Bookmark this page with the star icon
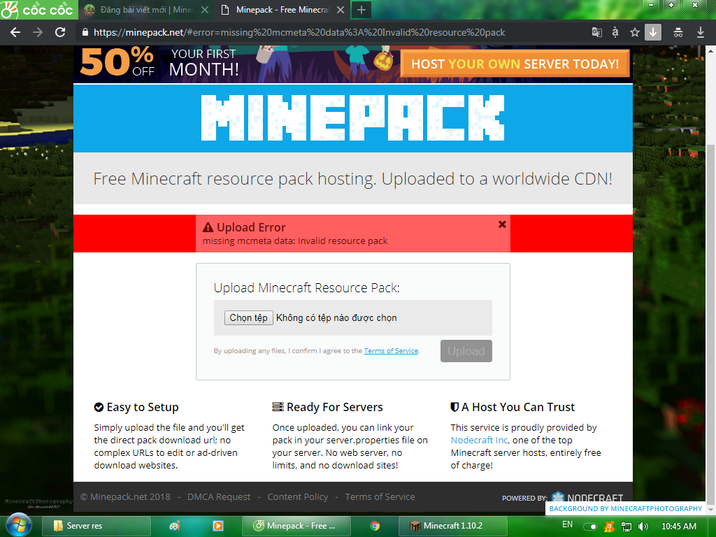 tap(634, 32)
